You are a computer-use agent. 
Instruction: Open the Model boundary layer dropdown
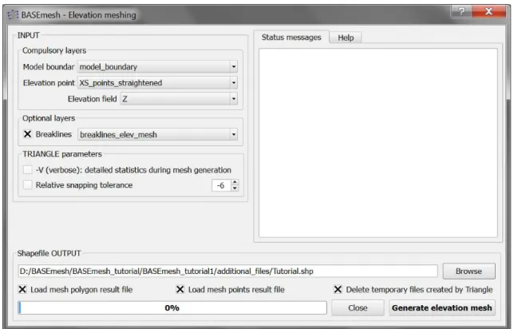pyautogui.click(x=157, y=66)
